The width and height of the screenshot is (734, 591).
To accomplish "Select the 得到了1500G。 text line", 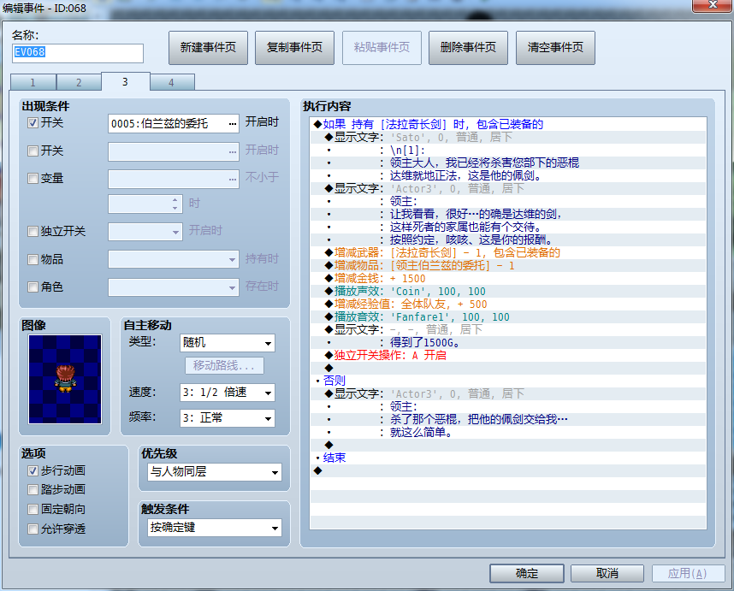I will click(x=508, y=343).
